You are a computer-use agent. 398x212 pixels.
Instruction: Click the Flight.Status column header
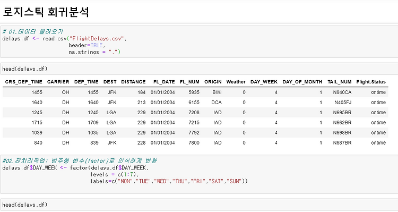tap(371, 82)
